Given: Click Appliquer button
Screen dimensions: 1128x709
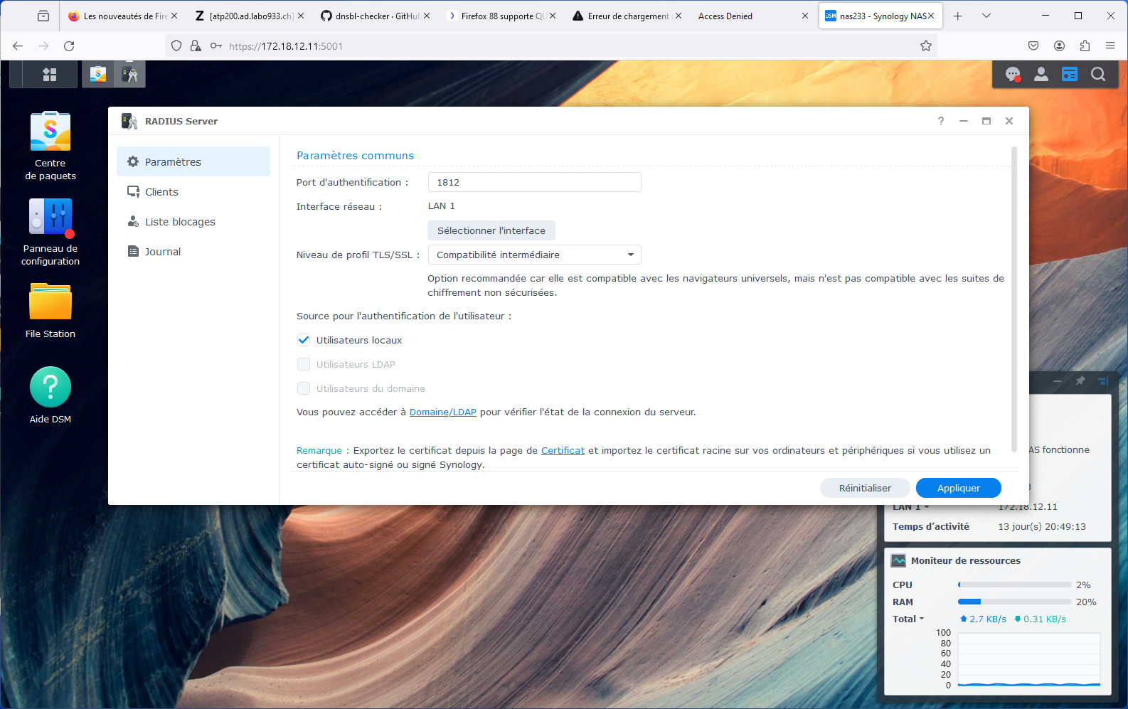Looking at the screenshot, I should pos(959,488).
